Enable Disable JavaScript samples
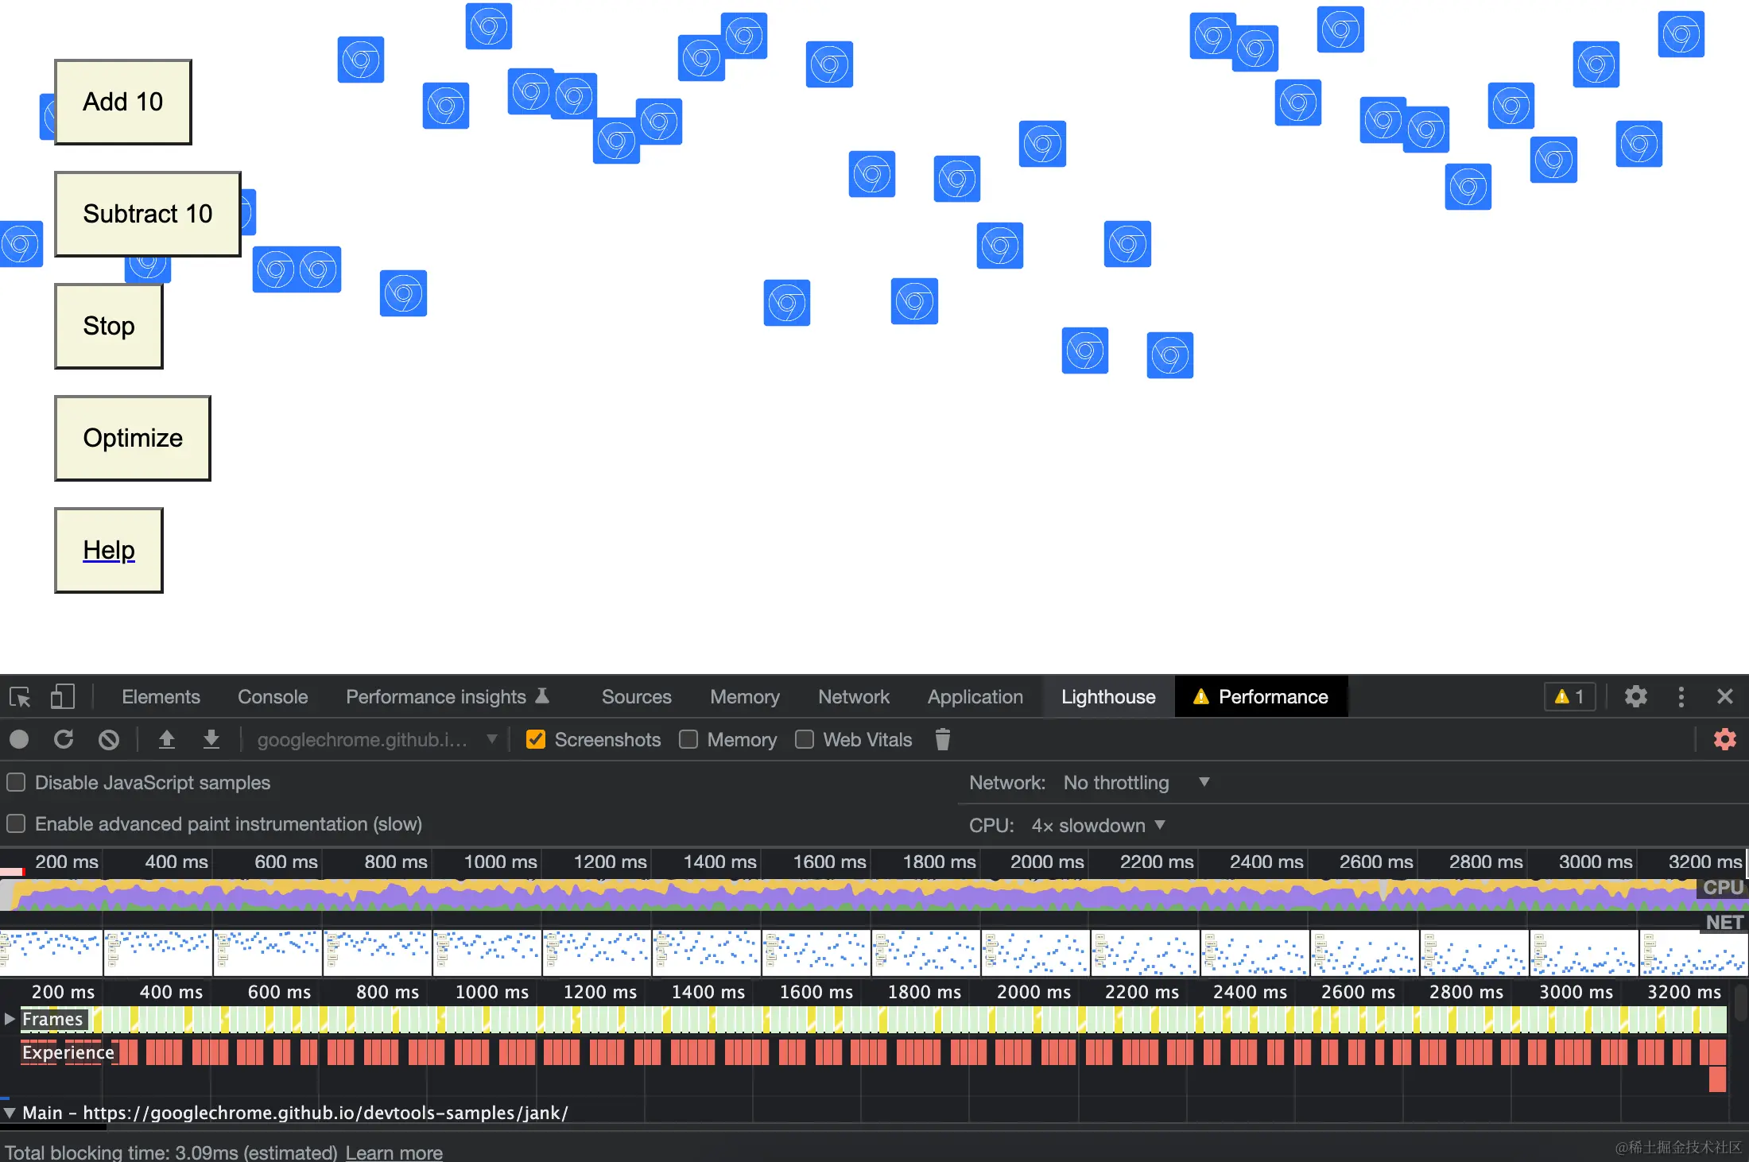Viewport: 1749px width, 1162px height. tap(16, 782)
